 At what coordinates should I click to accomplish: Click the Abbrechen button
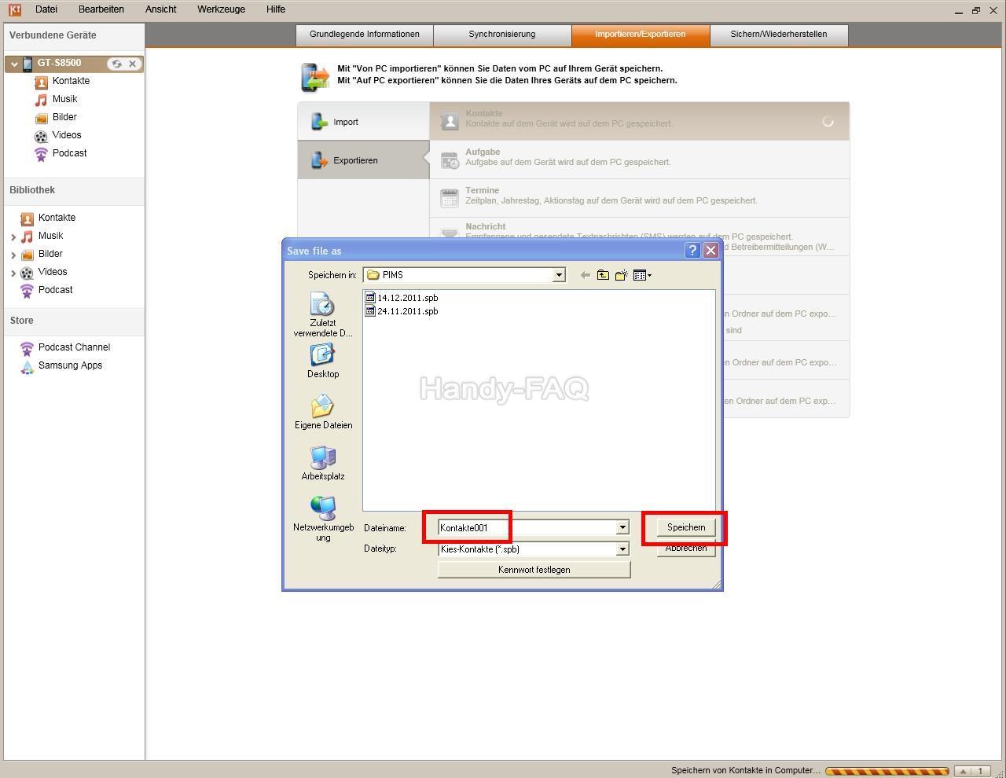[686, 549]
